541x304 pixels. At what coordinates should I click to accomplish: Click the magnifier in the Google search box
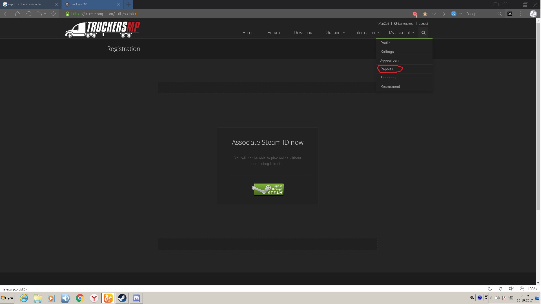500,14
